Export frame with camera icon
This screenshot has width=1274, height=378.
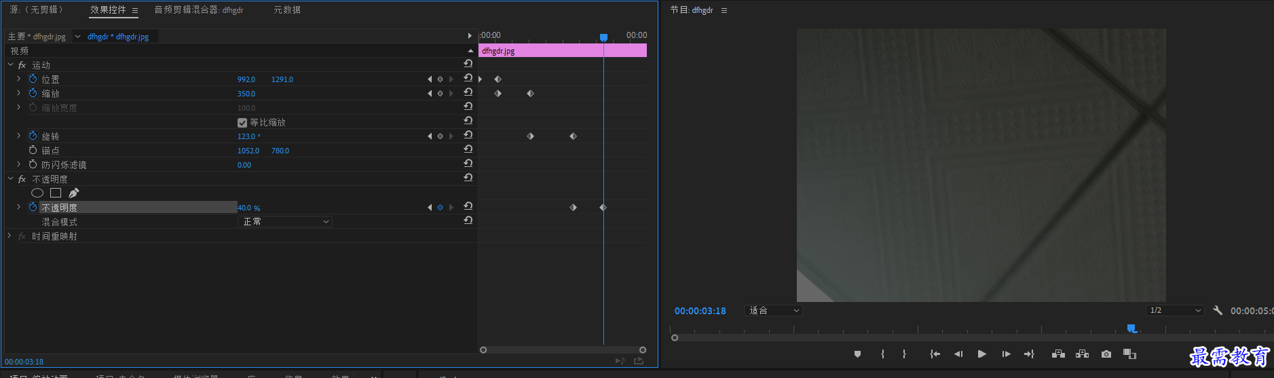tap(1106, 354)
